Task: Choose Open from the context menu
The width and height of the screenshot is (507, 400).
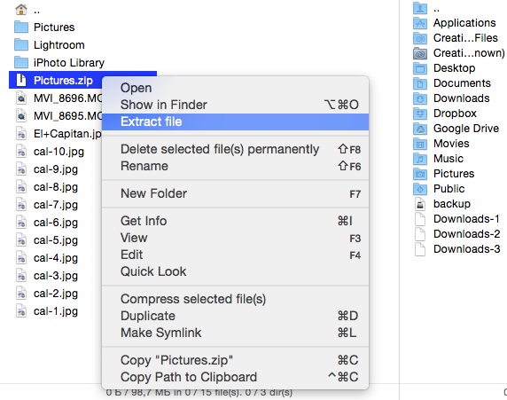Action: (x=235, y=88)
